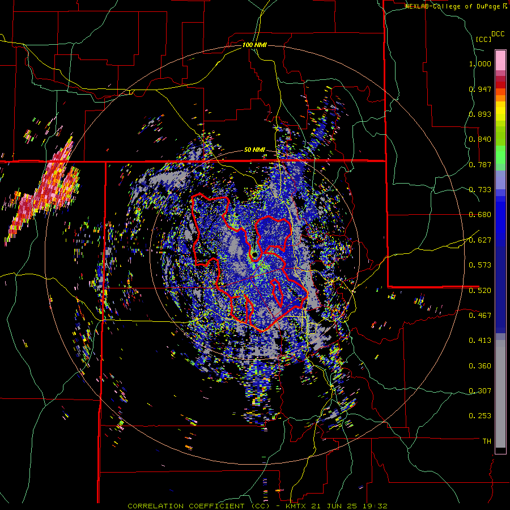Select the 0.520 scale value
Screen dimensions: 510x510
(x=480, y=290)
